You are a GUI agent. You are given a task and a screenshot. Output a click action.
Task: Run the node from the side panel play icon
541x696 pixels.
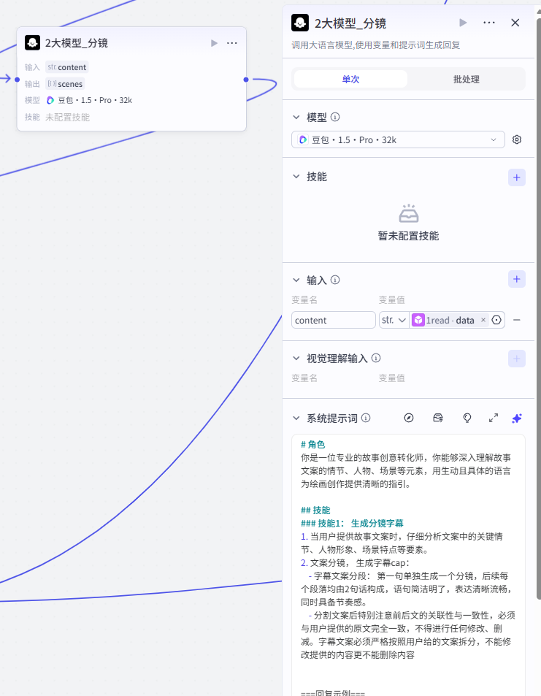[463, 23]
